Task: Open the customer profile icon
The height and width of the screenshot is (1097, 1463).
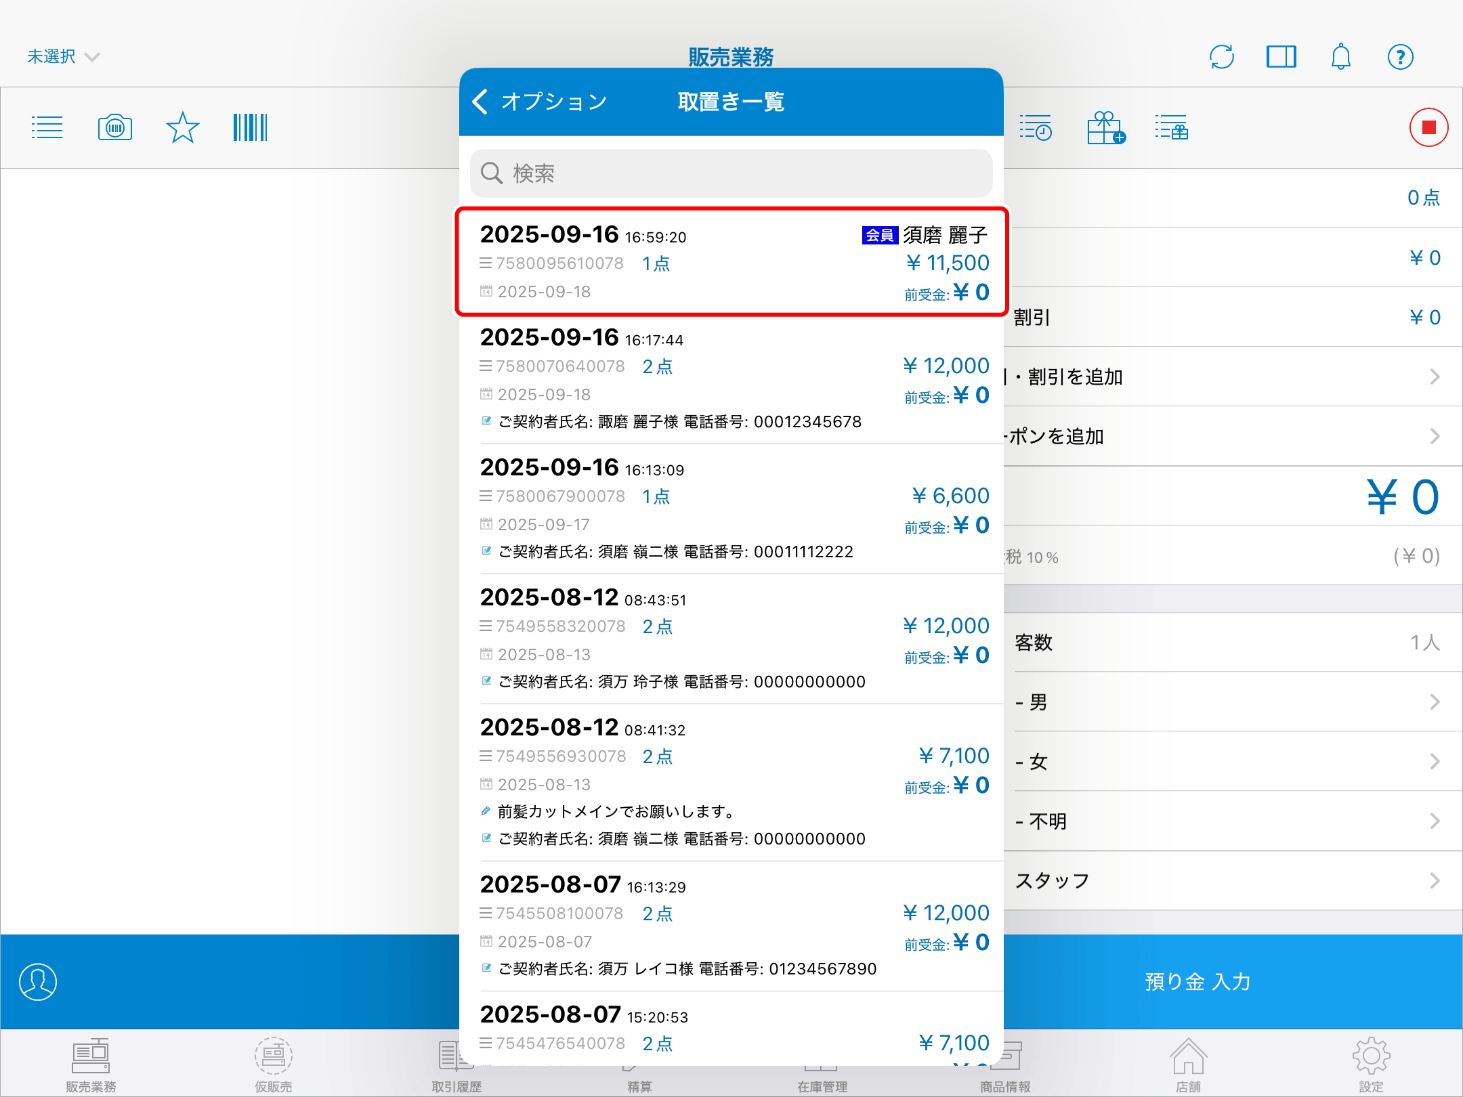Action: [x=38, y=981]
